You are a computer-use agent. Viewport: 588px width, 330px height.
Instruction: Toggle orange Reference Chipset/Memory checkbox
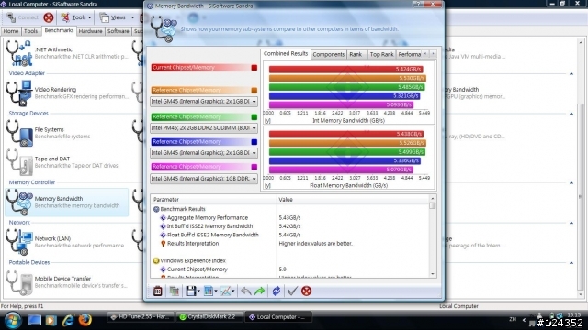254,91
